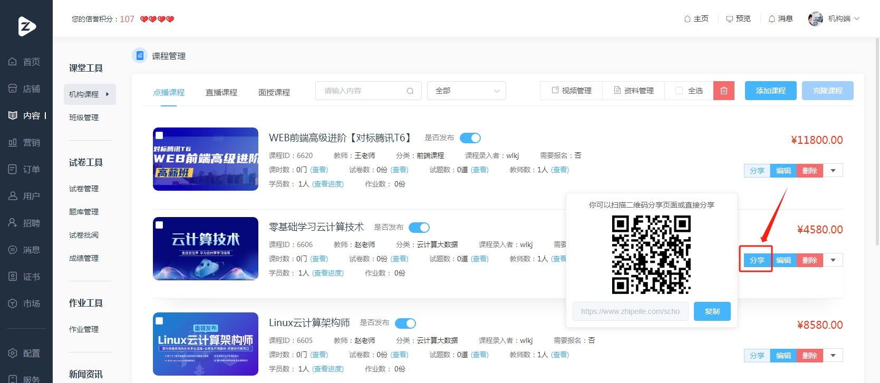Open the 云计算技术 course thumbnail

click(206, 249)
